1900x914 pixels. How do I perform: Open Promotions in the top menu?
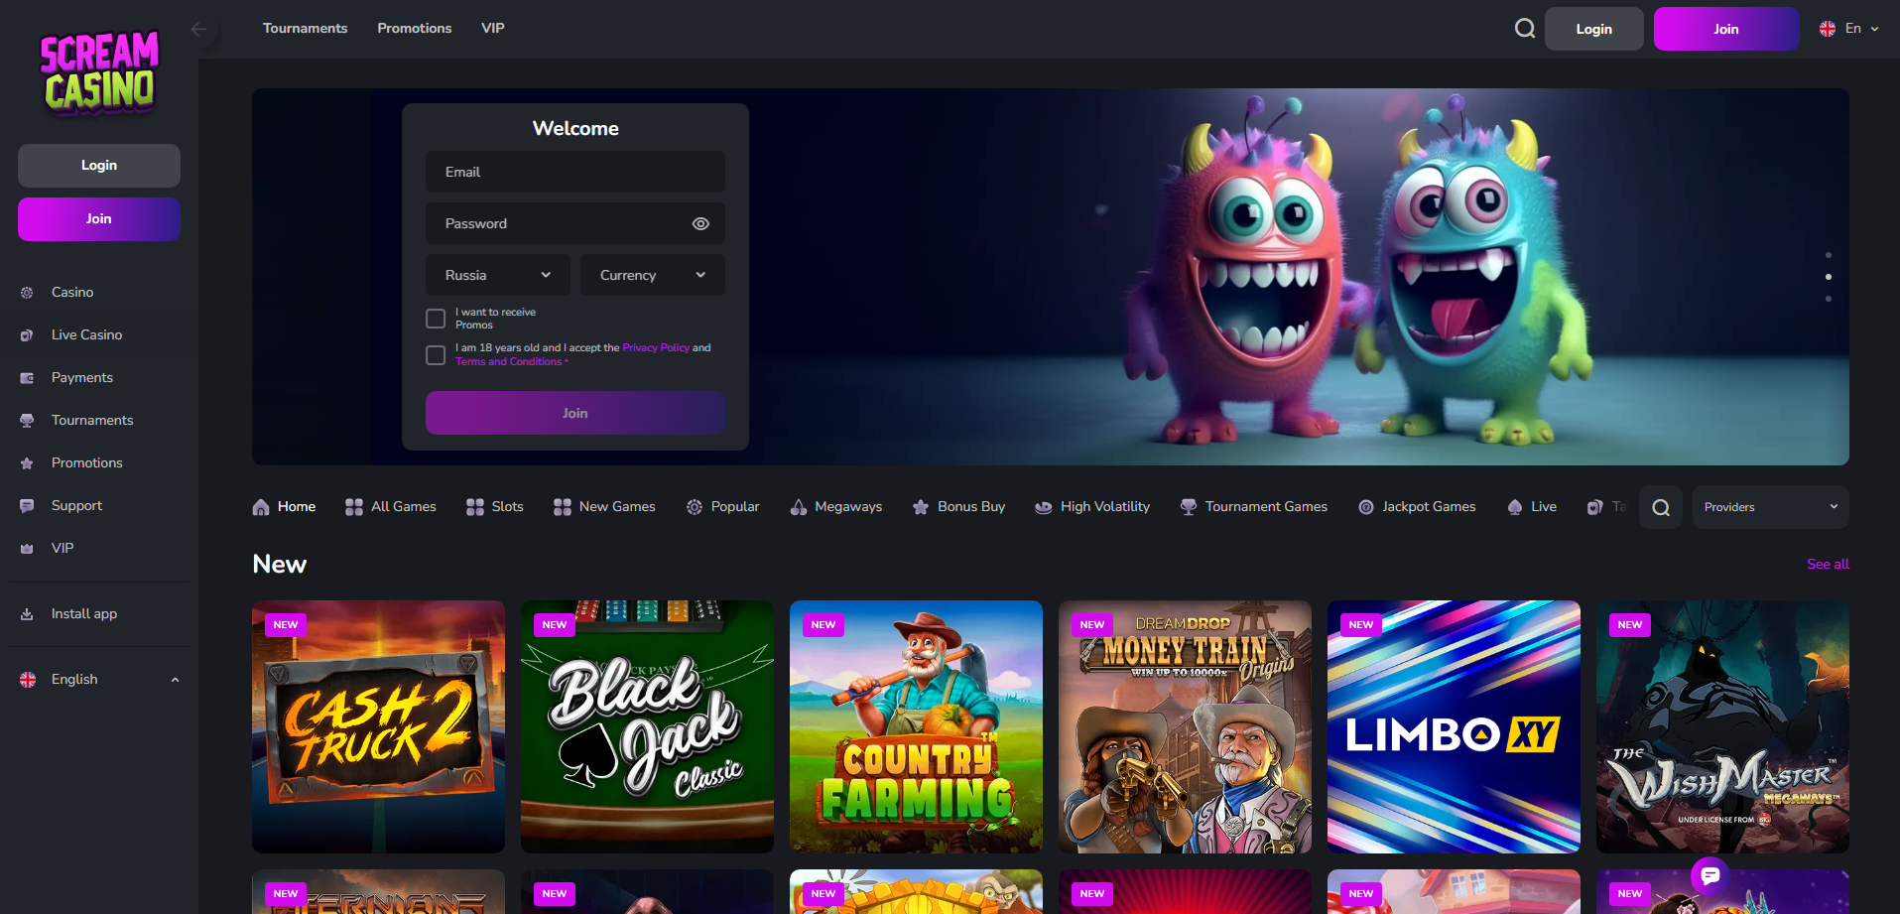[x=415, y=29]
